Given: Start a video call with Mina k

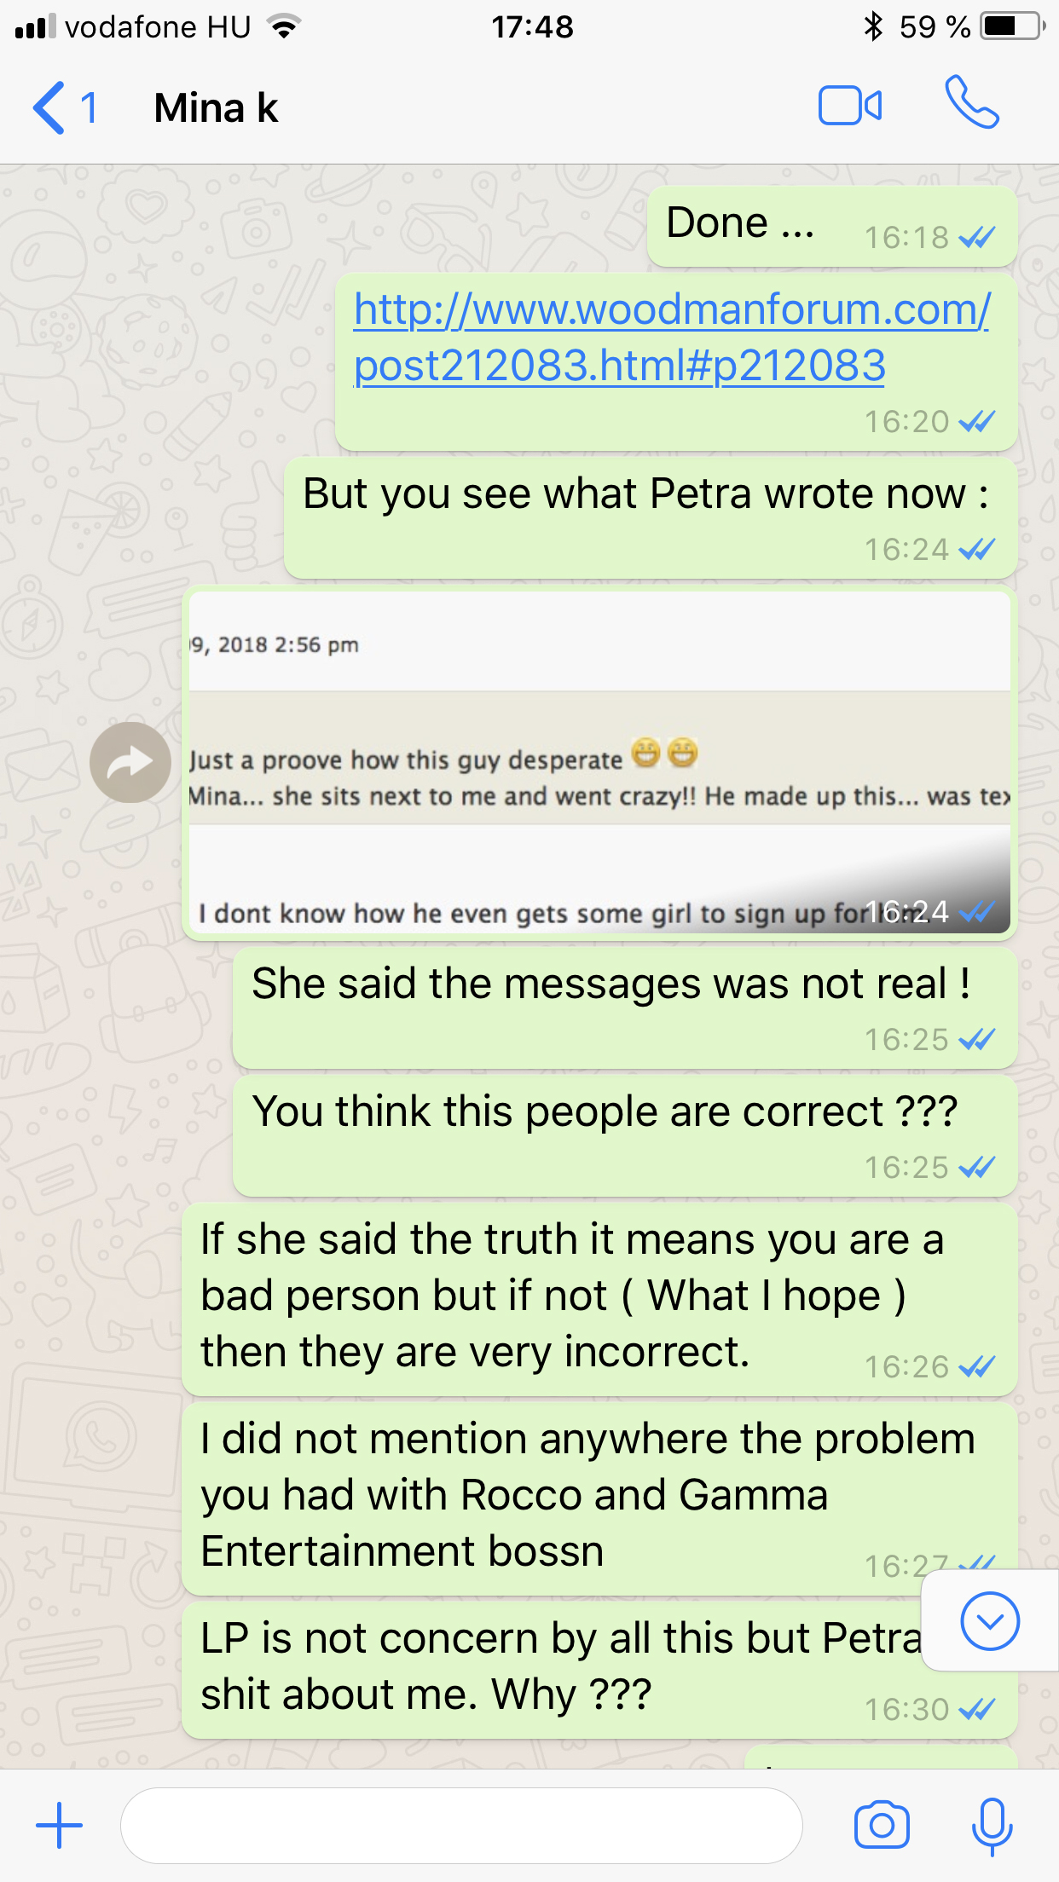Looking at the screenshot, I should point(849,107).
